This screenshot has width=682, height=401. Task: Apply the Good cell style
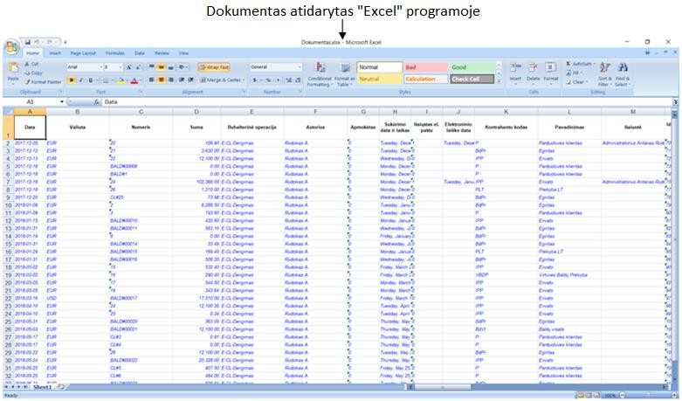coord(472,66)
